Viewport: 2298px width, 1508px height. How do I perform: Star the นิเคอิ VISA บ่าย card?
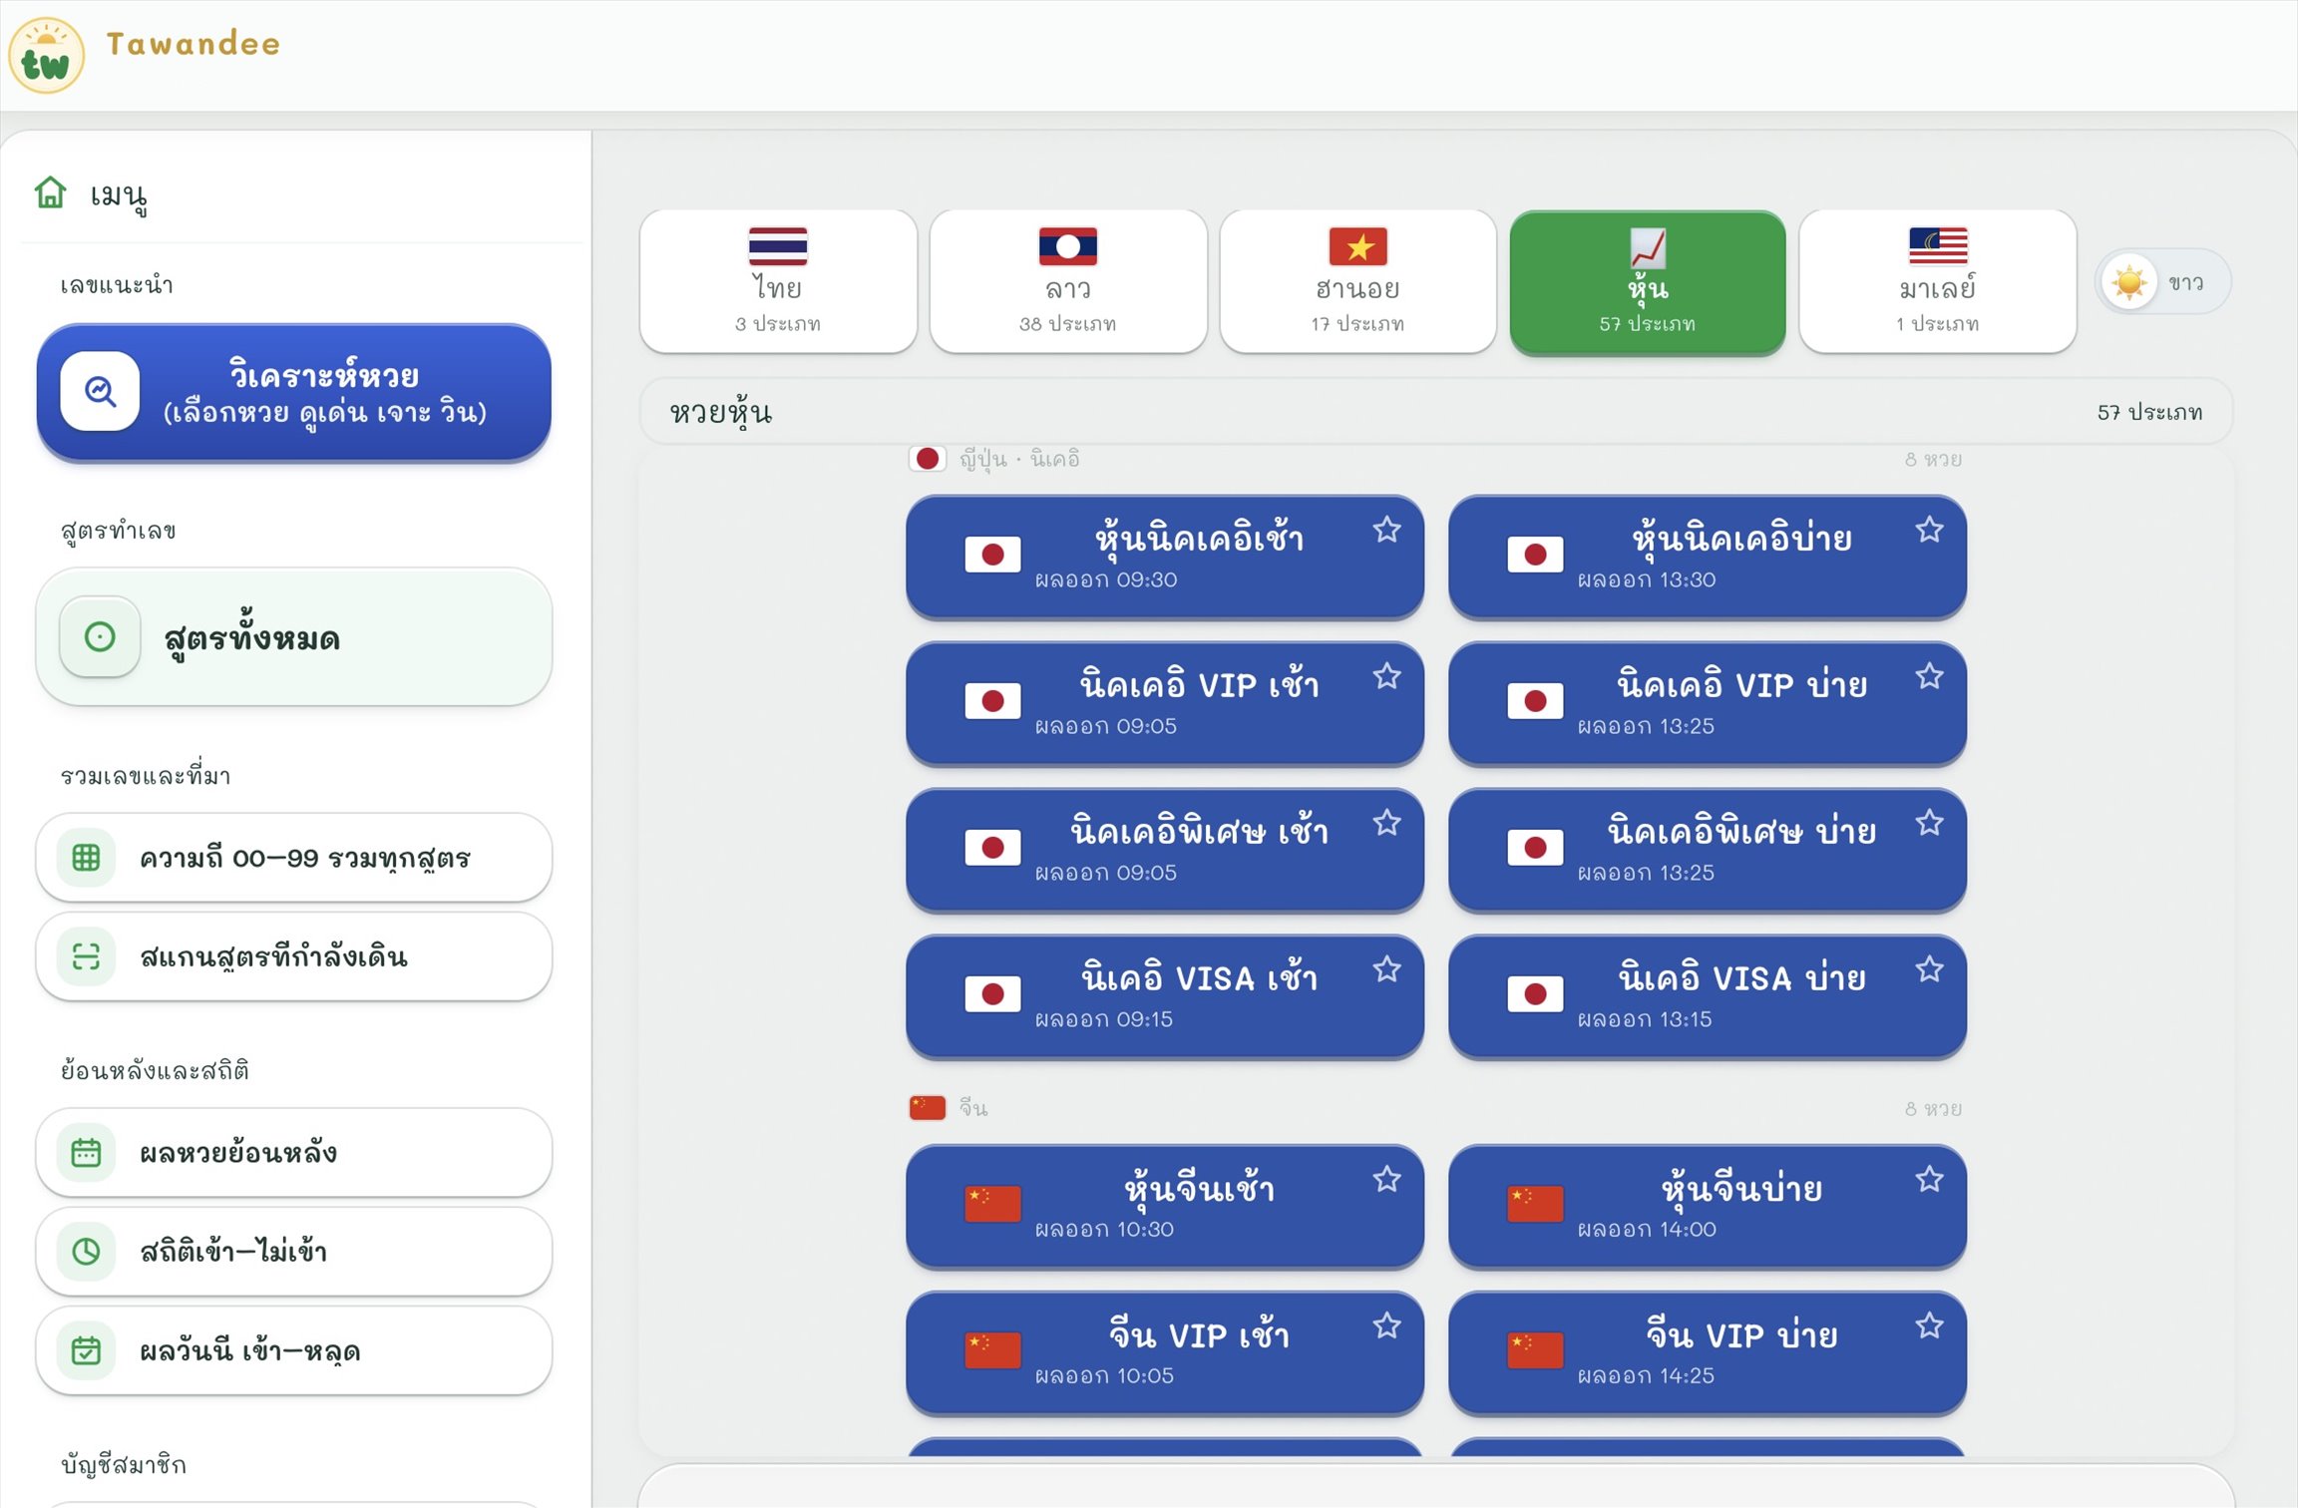[x=1929, y=969]
